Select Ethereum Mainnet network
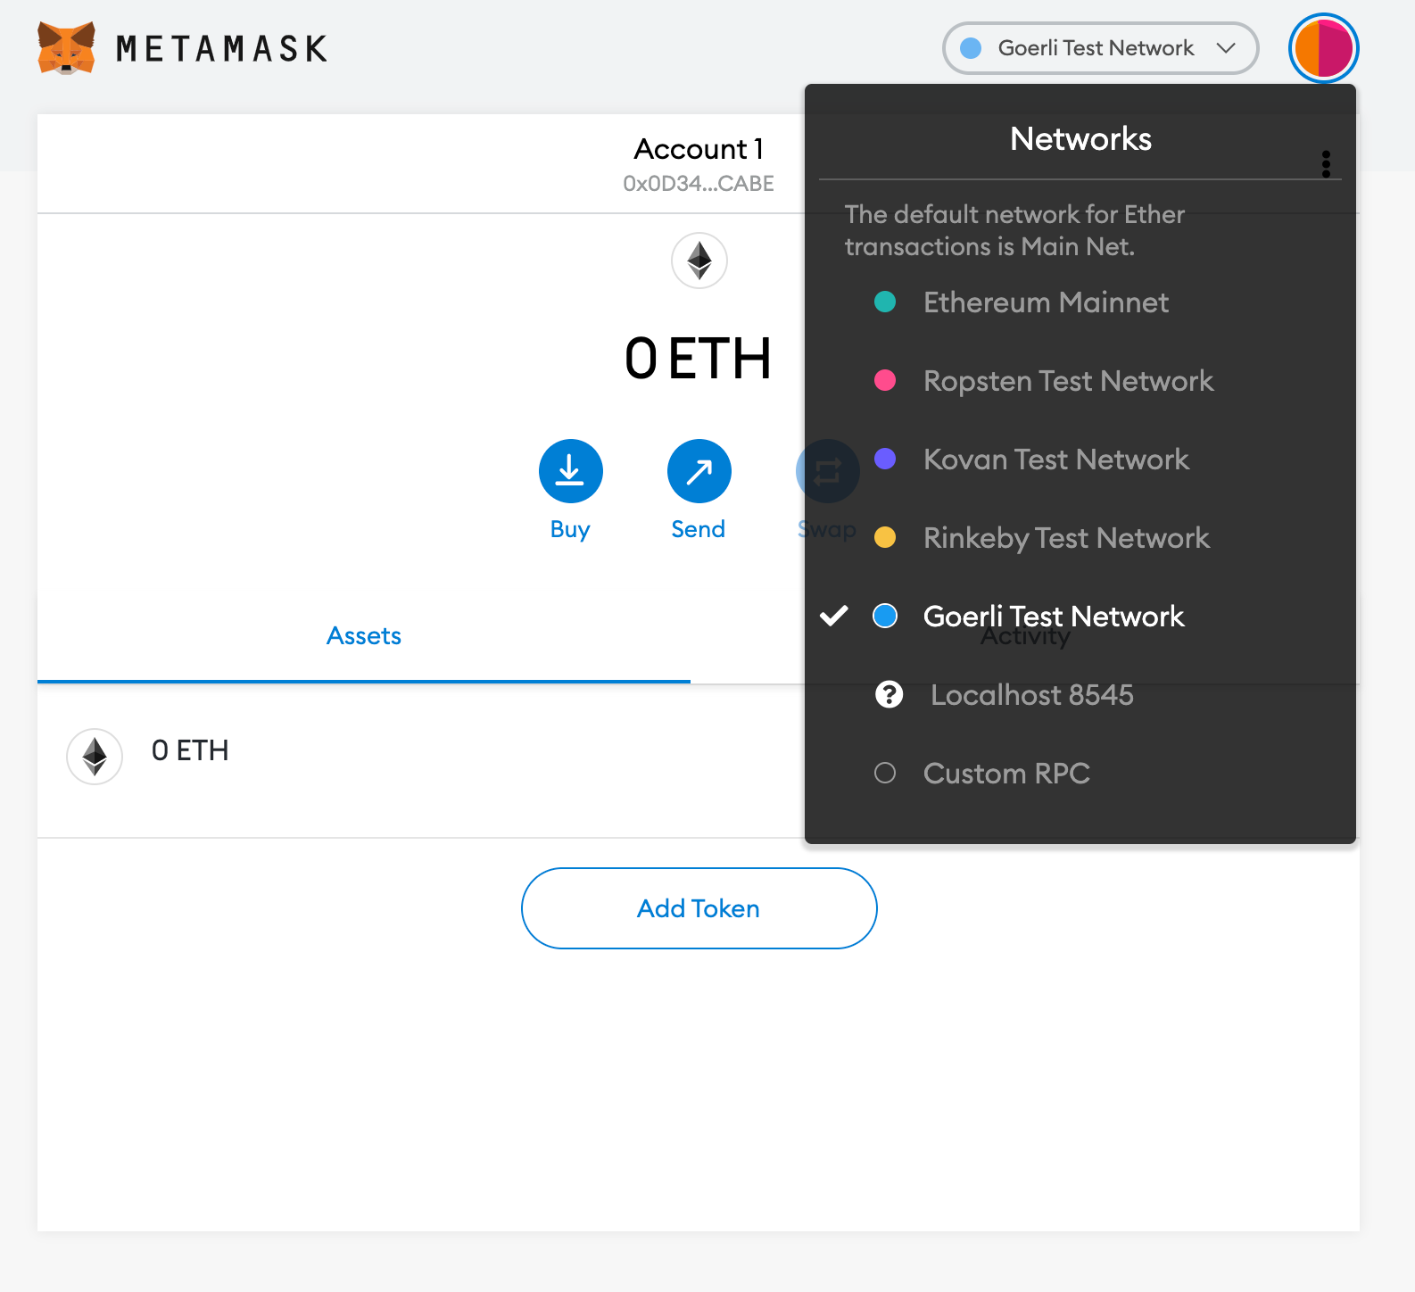This screenshot has height=1292, width=1415. pyautogui.click(x=1080, y=302)
